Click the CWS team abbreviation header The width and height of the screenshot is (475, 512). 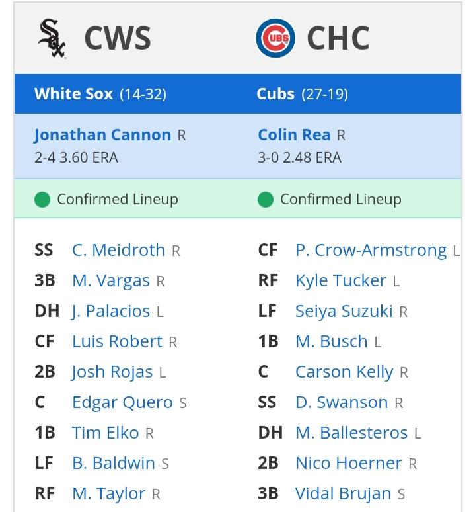[118, 38]
